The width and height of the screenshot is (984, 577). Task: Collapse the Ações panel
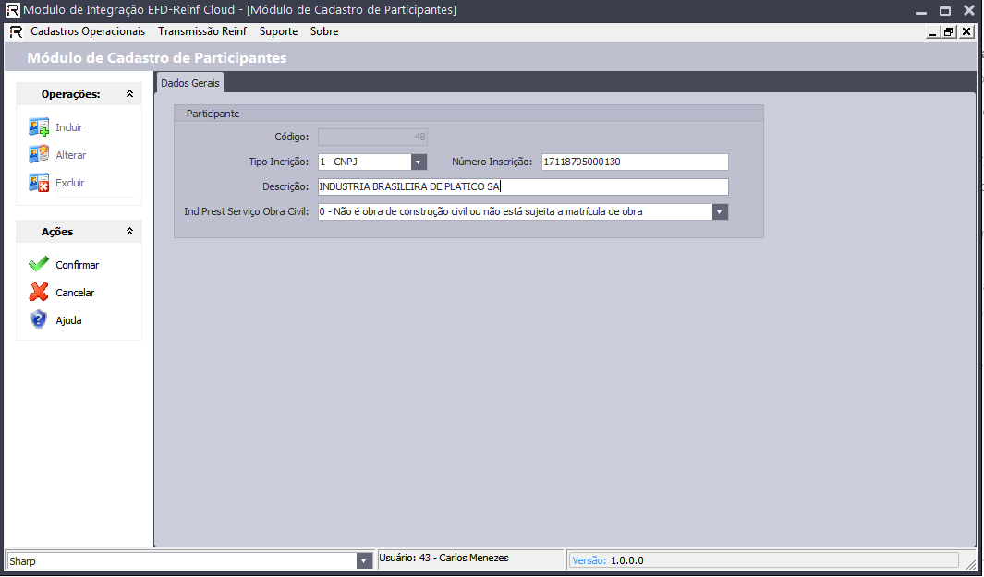point(129,232)
